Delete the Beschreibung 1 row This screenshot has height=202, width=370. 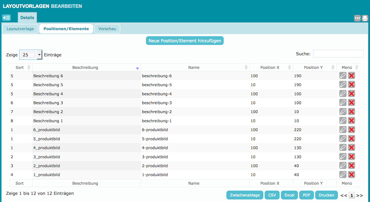pyautogui.click(x=351, y=121)
